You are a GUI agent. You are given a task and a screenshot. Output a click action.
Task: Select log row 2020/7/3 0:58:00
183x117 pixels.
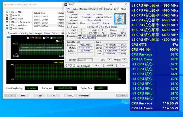48,23
